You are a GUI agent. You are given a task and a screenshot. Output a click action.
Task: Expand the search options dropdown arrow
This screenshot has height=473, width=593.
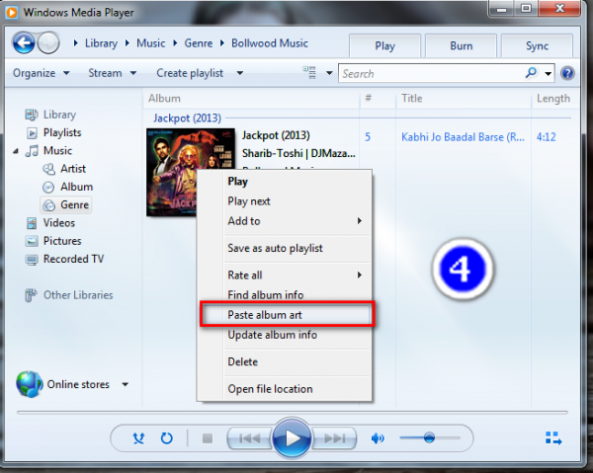click(548, 73)
